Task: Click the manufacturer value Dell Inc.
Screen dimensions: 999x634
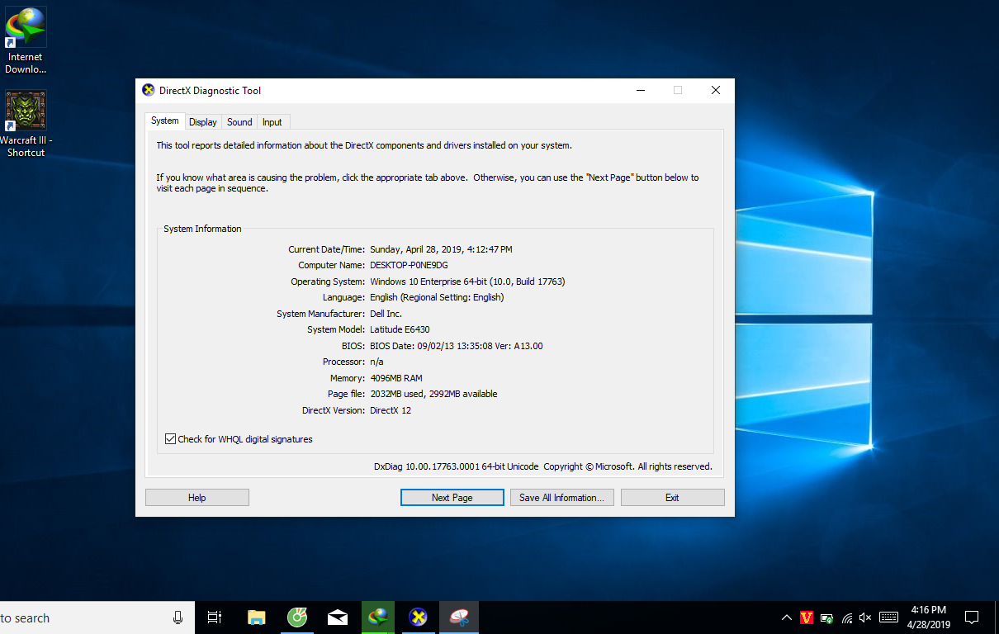Action: click(386, 314)
